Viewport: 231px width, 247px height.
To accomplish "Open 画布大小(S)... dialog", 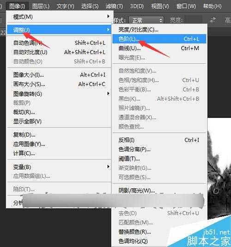I will [59, 84].
